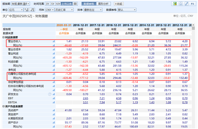Select the 3Y time range toggle
Image resolution: width=198 pixels, height=129 pixels.
pyautogui.click(x=48, y=4)
